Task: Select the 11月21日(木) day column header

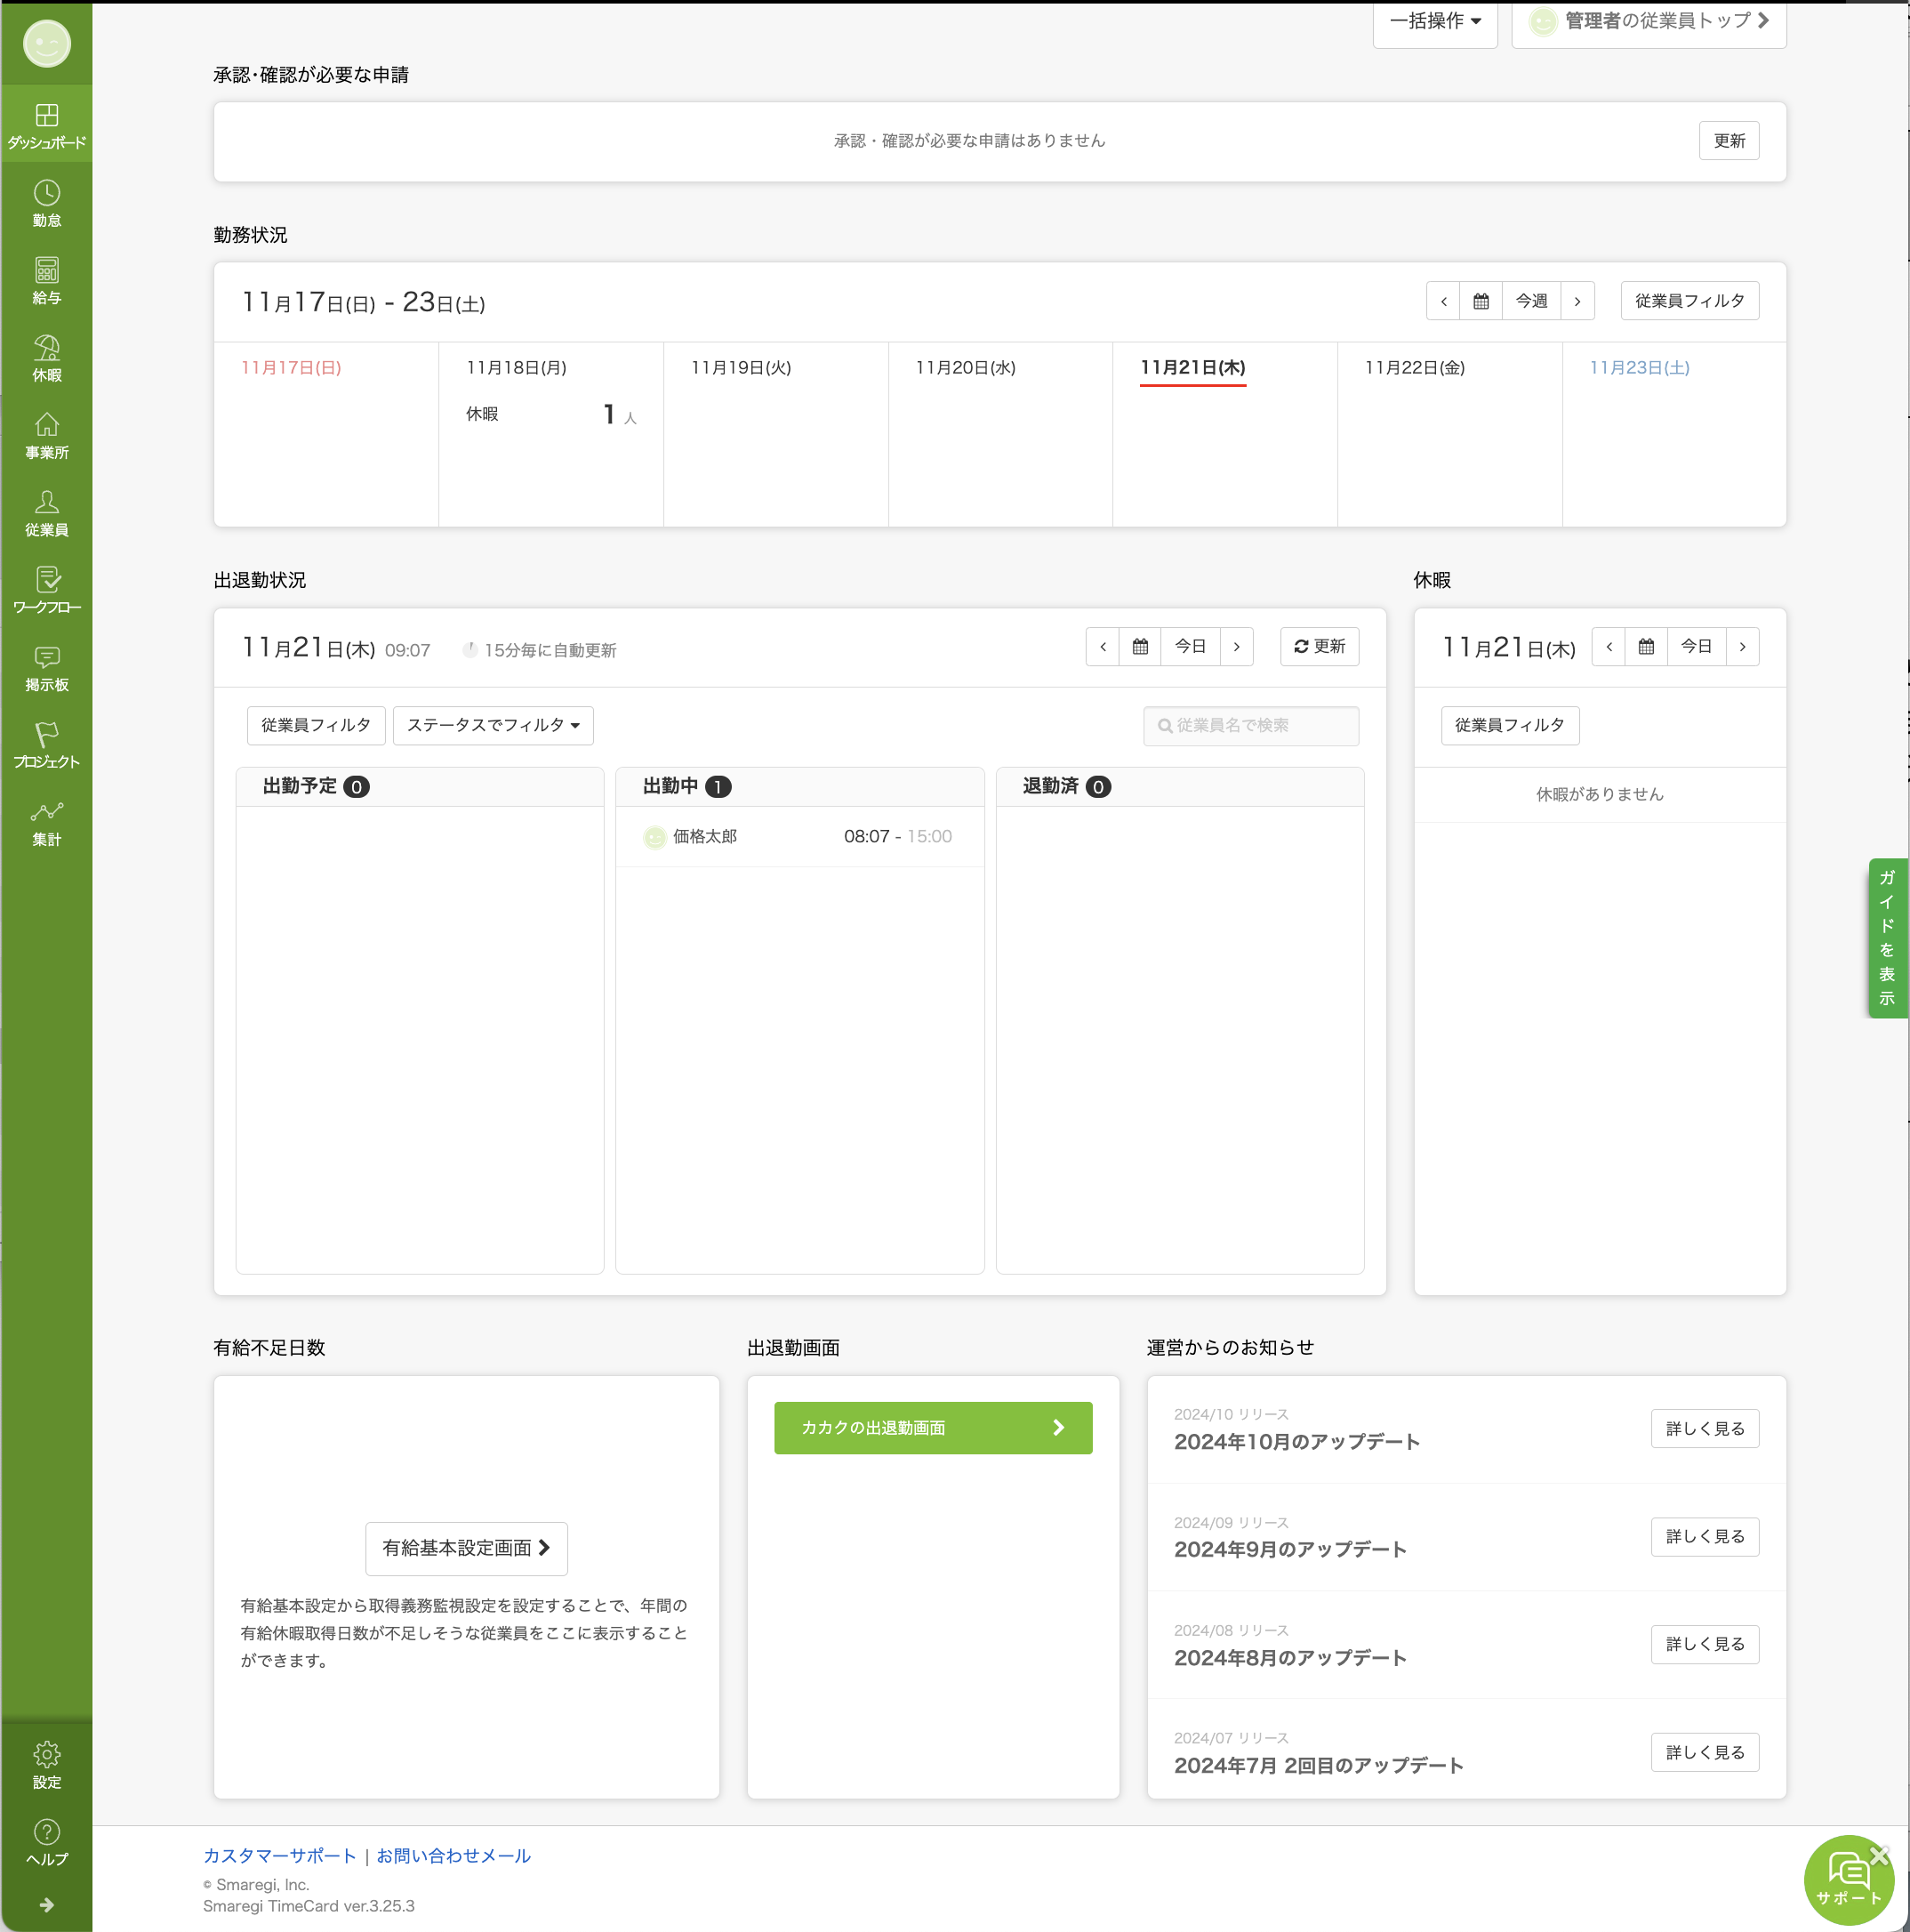Action: pos(1192,368)
